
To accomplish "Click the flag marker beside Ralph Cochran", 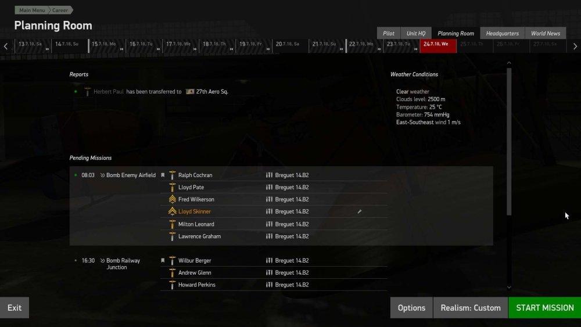I will click(x=163, y=175).
